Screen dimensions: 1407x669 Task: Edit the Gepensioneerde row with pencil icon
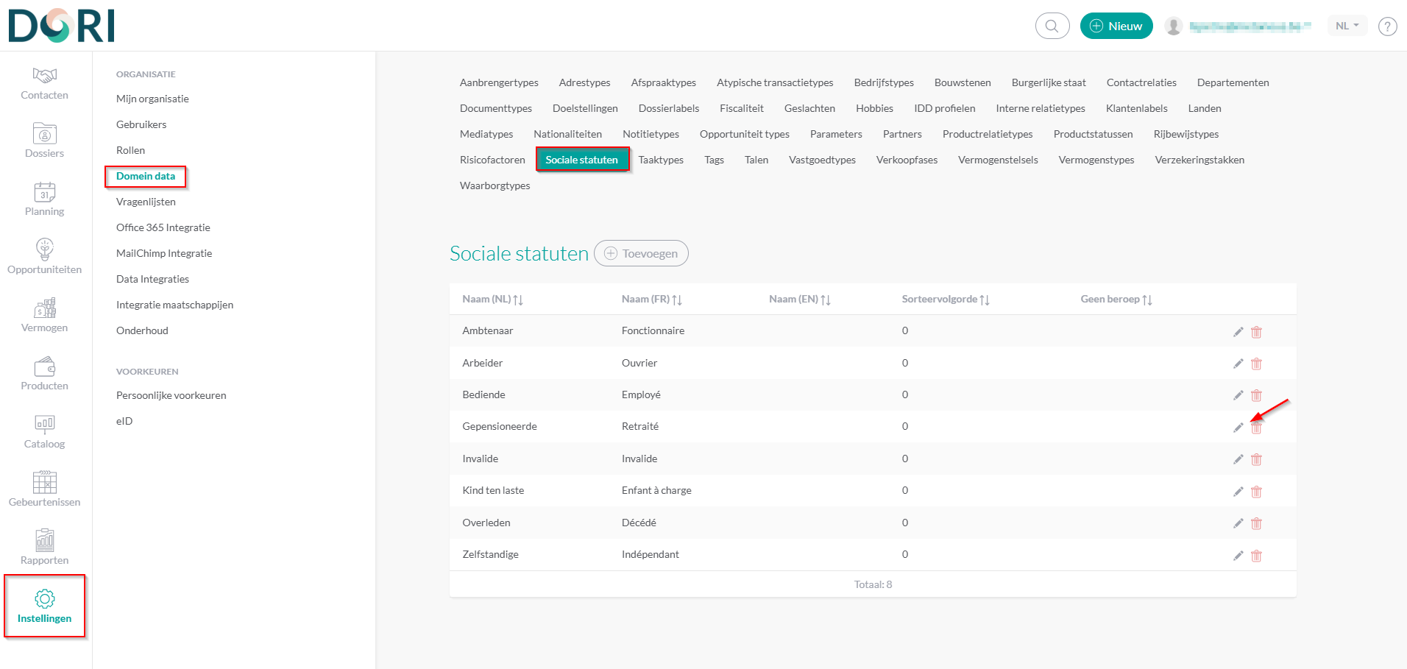point(1238,428)
